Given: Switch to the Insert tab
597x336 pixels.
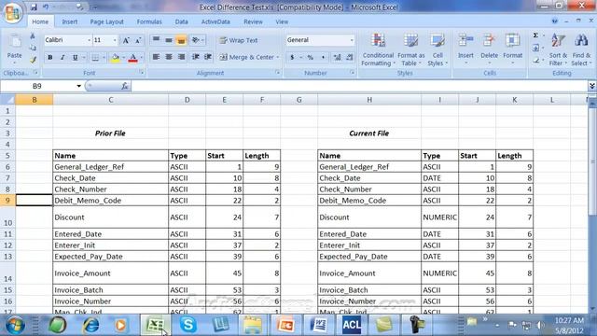Looking at the screenshot, I should (70, 21).
